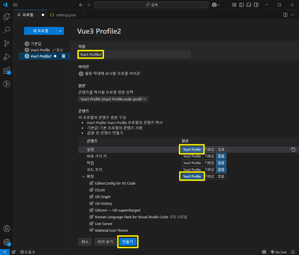Delete Vue3 Profile2 with the trash icon
The height and width of the screenshot is (255, 299).
tap(63, 56)
